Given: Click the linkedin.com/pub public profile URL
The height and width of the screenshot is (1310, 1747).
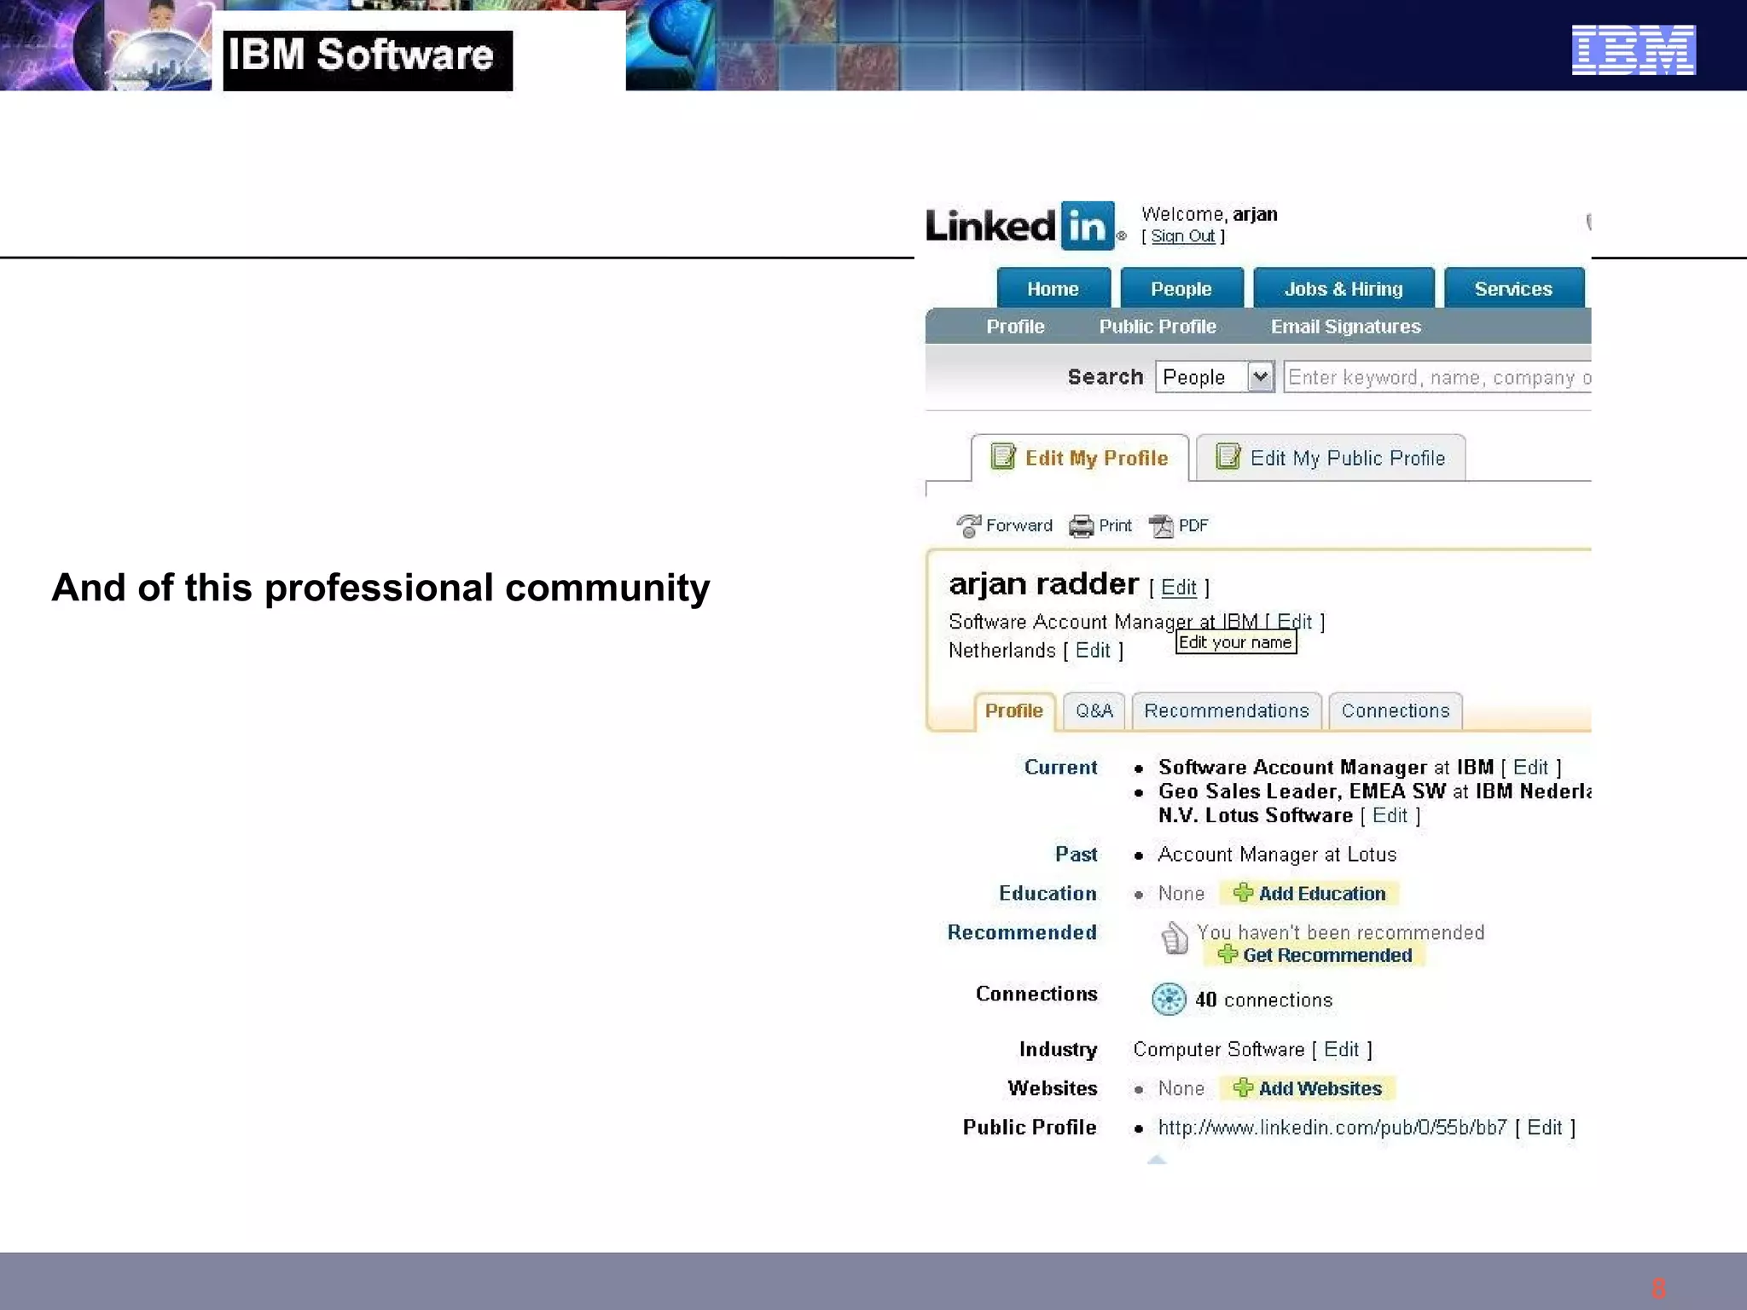Looking at the screenshot, I should click(1332, 1127).
